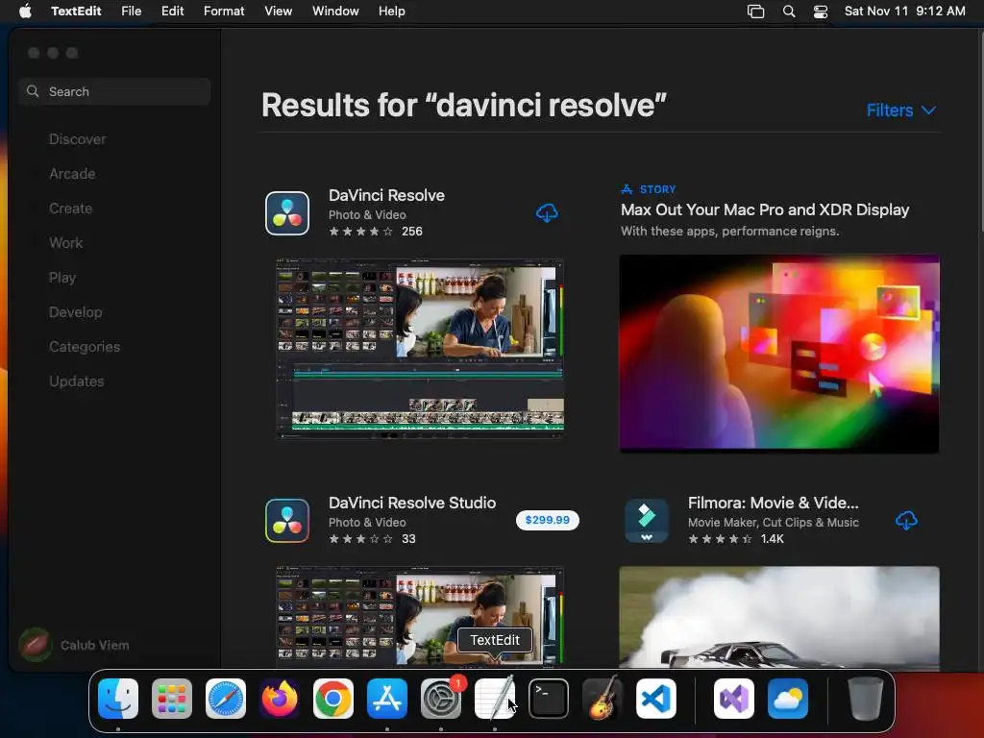The height and width of the screenshot is (738, 984).
Task: Go to Arcade in the sidebar
Action: pyautogui.click(x=72, y=174)
